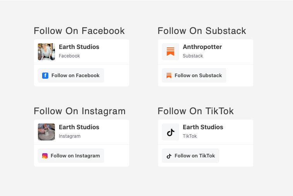Viewport: 293px width, 196px height.
Task: Select the Follow On Substack heading
Action: [202, 31]
